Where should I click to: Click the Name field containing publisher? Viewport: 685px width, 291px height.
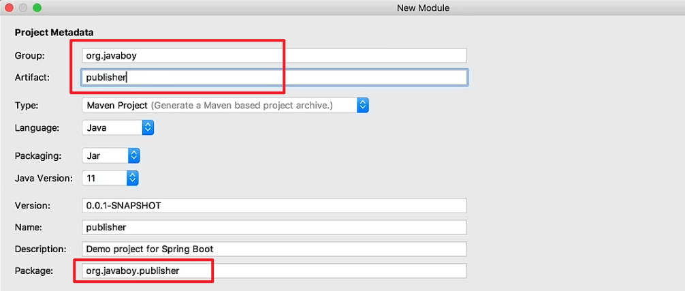click(x=274, y=227)
